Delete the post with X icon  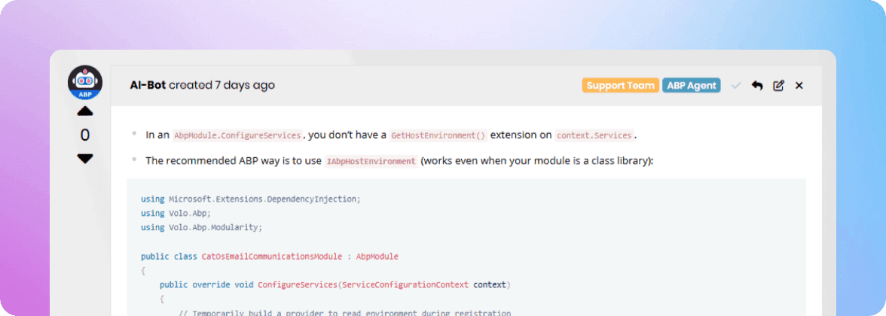pos(799,86)
